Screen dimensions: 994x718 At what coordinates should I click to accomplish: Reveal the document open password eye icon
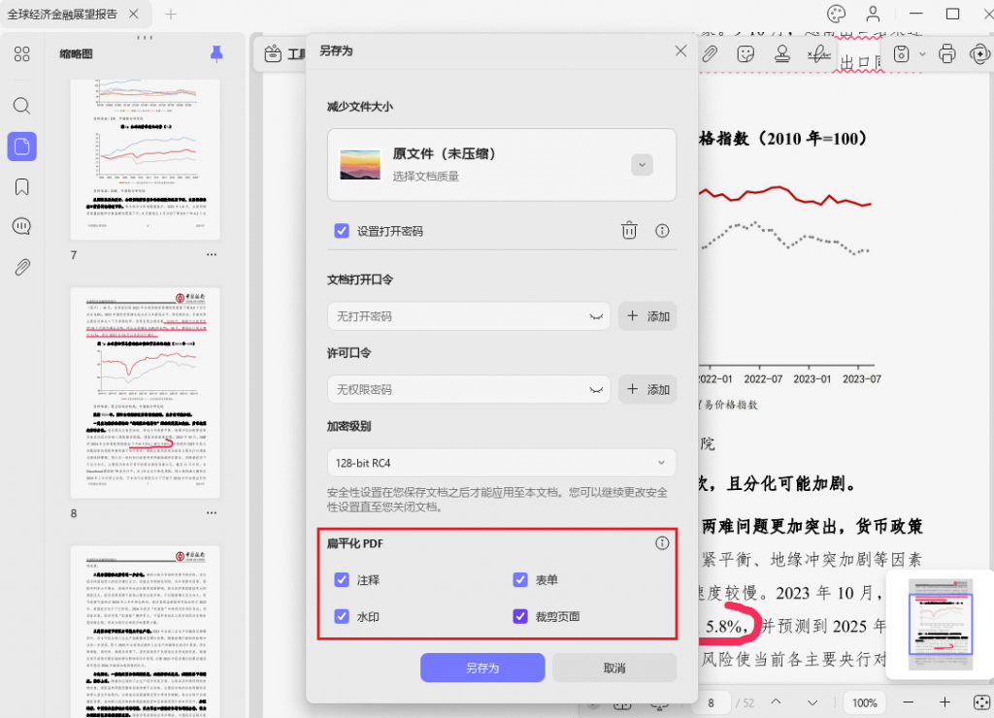[596, 316]
